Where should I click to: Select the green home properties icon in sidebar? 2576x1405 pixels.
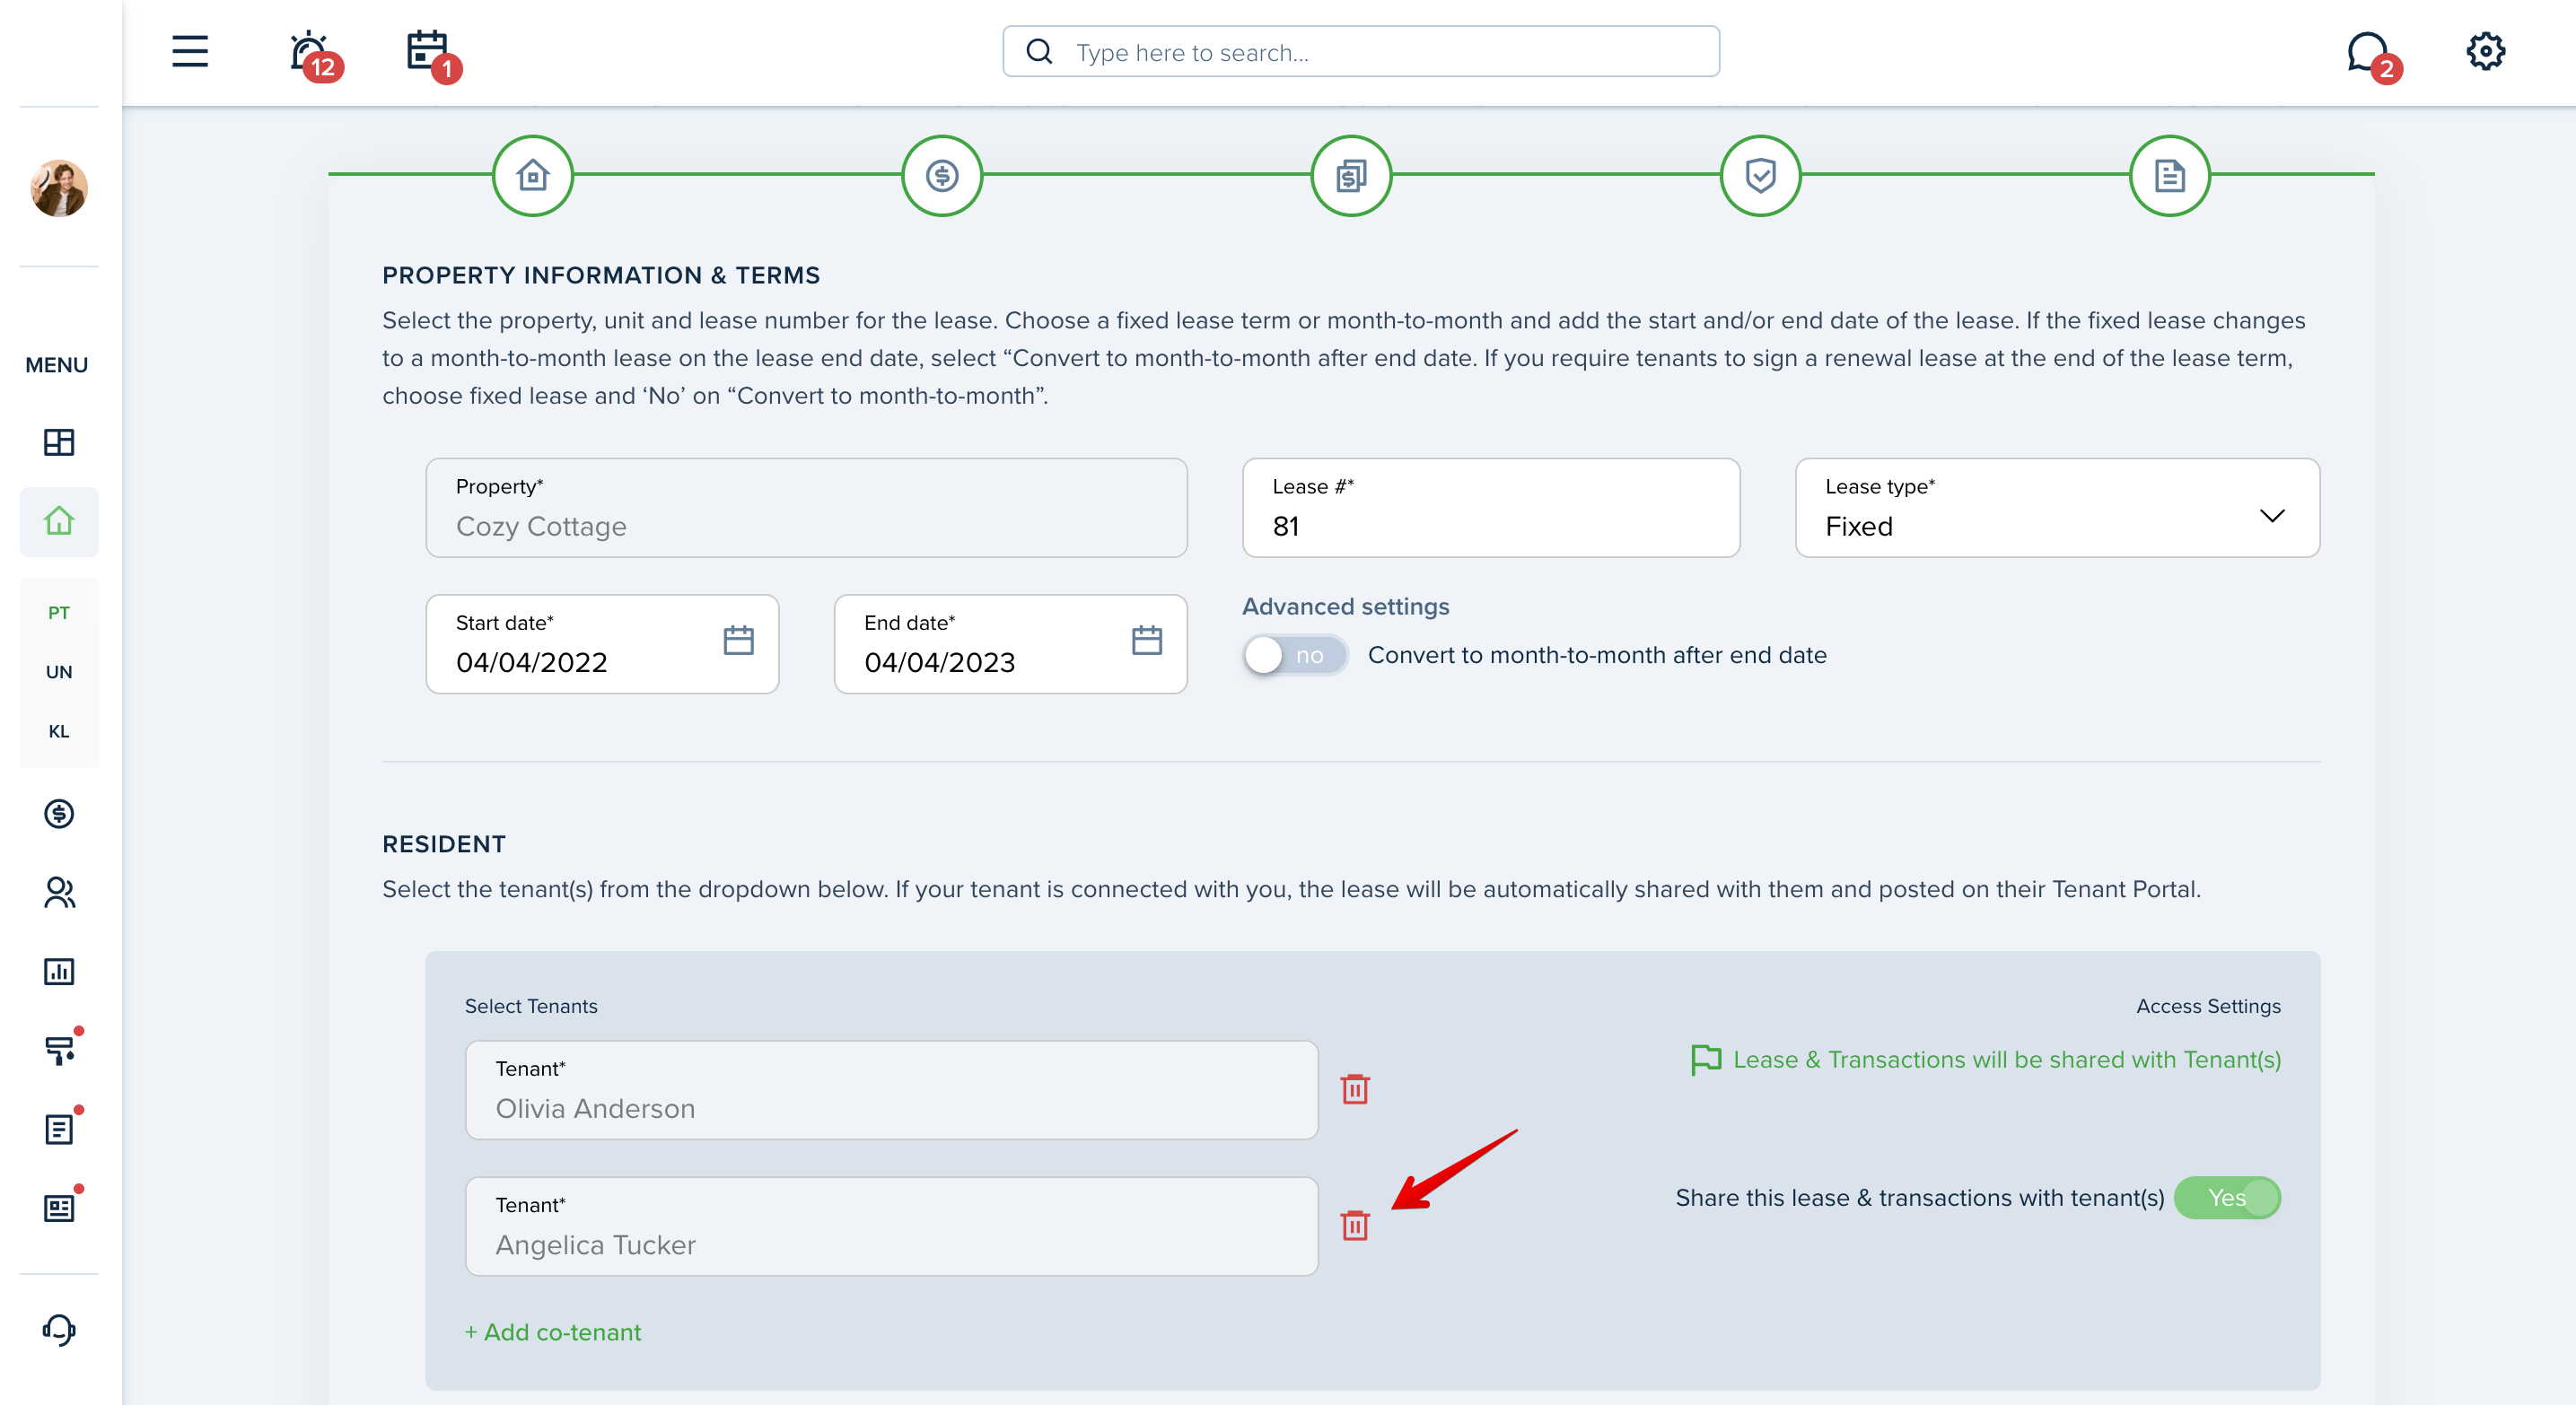(59, 520)
